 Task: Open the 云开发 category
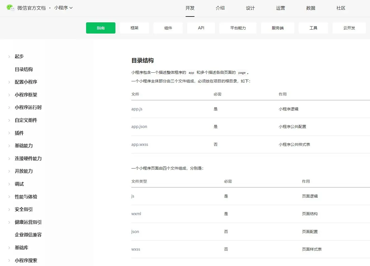point(349,28)
